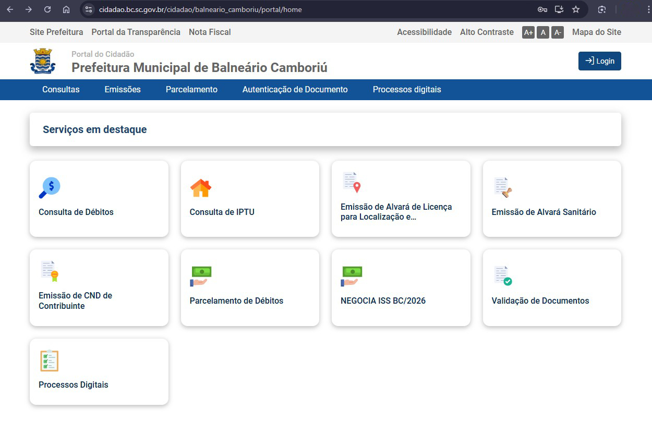The width and height of the screenshot is (652, 444).
Task: Open the Portal da Transparência link
Action: click(x=136, y=32)
